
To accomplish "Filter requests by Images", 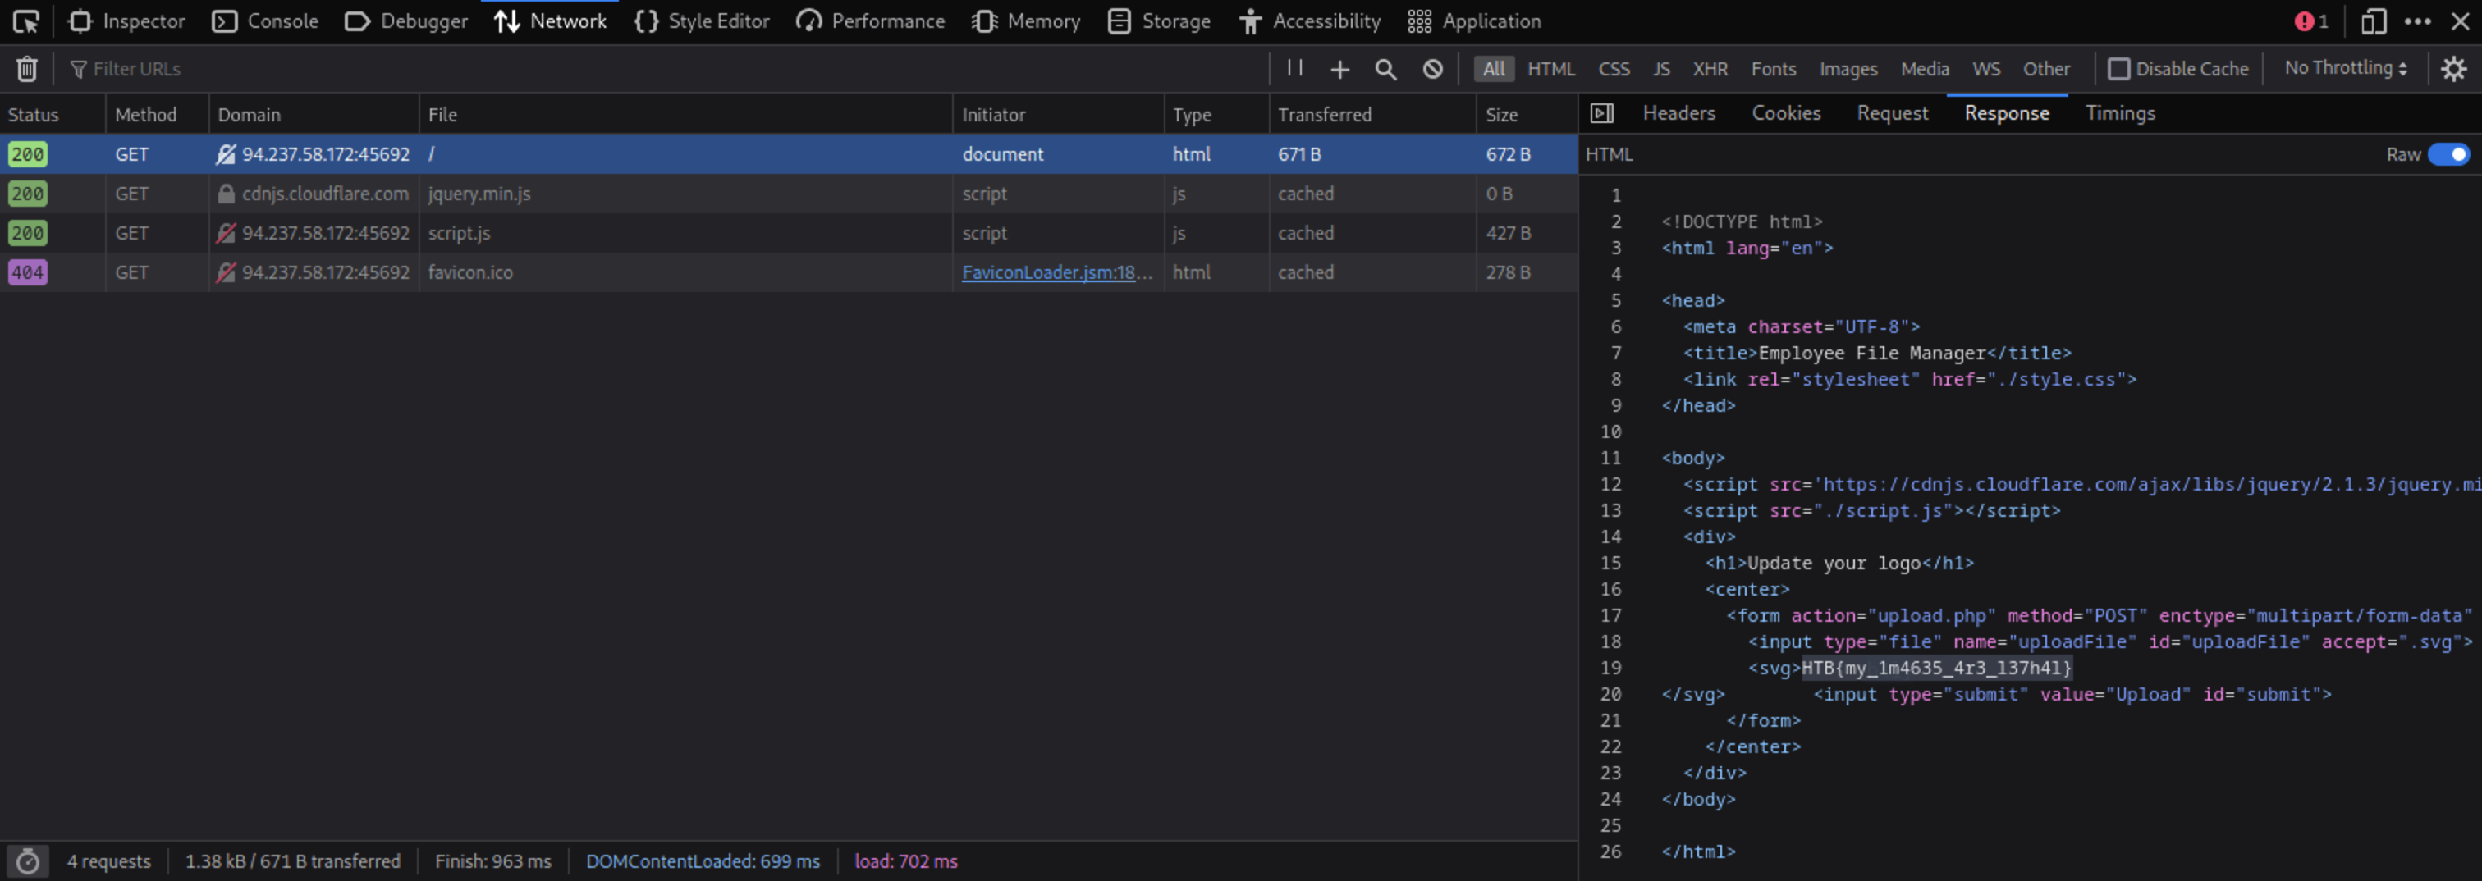I will pyautogui.click(x=1848, y=68).
